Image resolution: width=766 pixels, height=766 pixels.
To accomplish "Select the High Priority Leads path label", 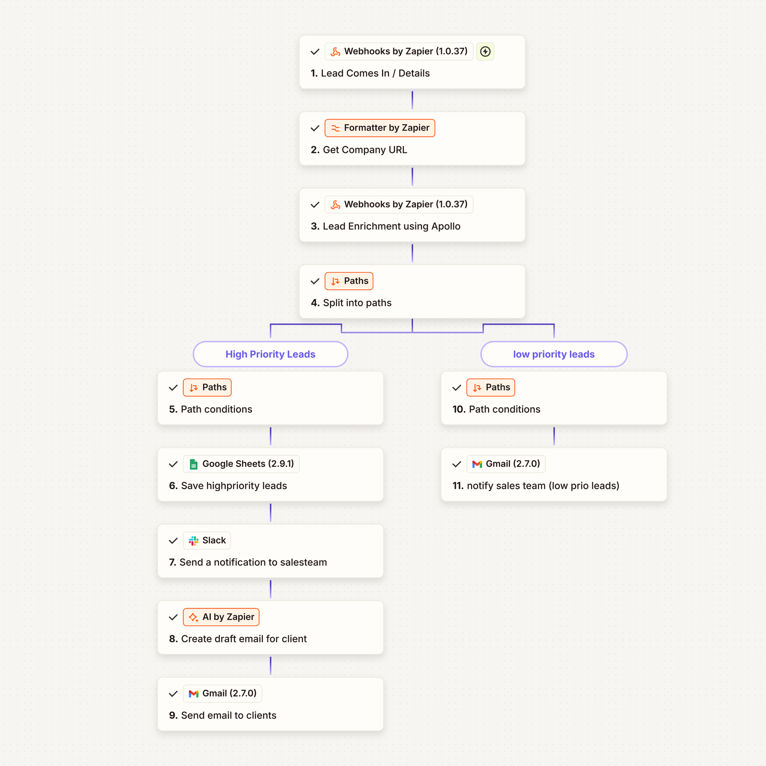I will point(270,354).
